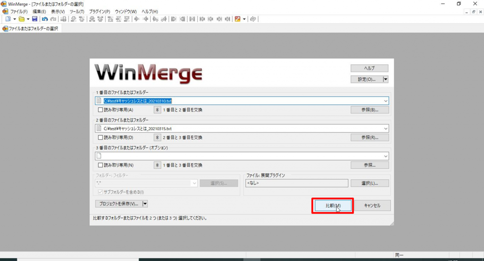The image size is (484, 261).
Task: Open the ファイル(F) menu
Action: 19,11
